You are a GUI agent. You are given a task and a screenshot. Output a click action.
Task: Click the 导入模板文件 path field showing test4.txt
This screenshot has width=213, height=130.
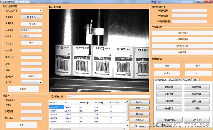point(108,96)
